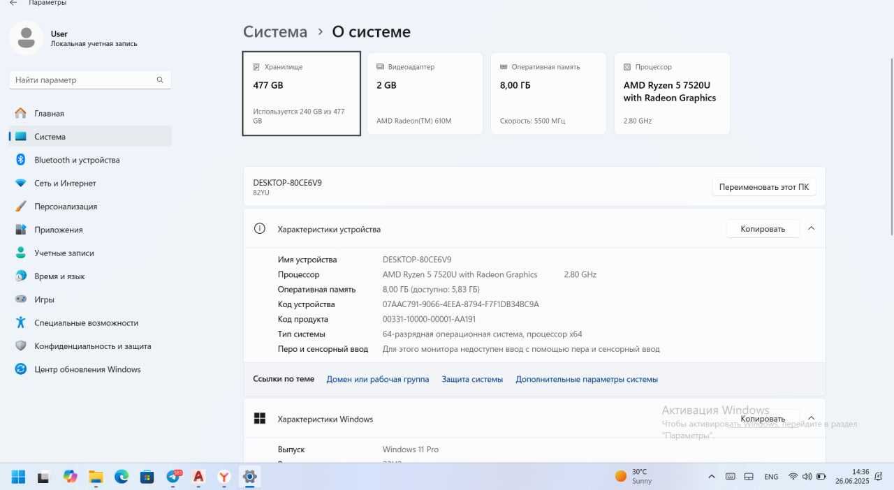Click the Windows 11 Pro edition text
This screenshot has width=894, height=490.
point(411,450)
